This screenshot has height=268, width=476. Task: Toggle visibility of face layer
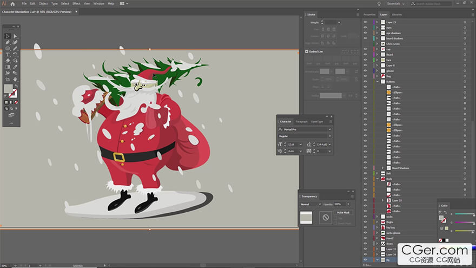(x=365, y=60)
